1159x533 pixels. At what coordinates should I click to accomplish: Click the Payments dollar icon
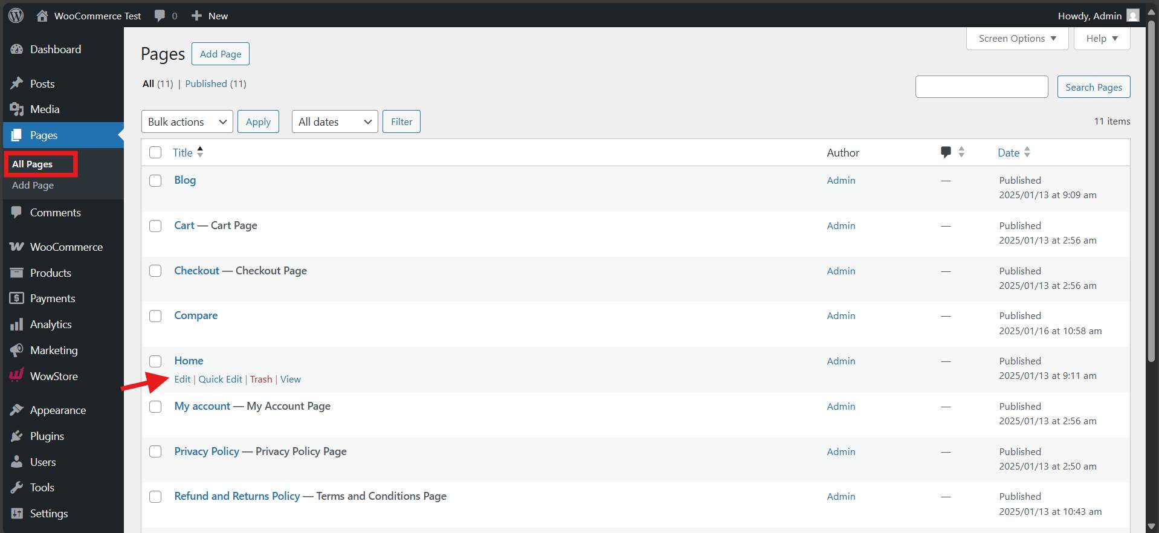pyautogui.click(x=17, y=299)
